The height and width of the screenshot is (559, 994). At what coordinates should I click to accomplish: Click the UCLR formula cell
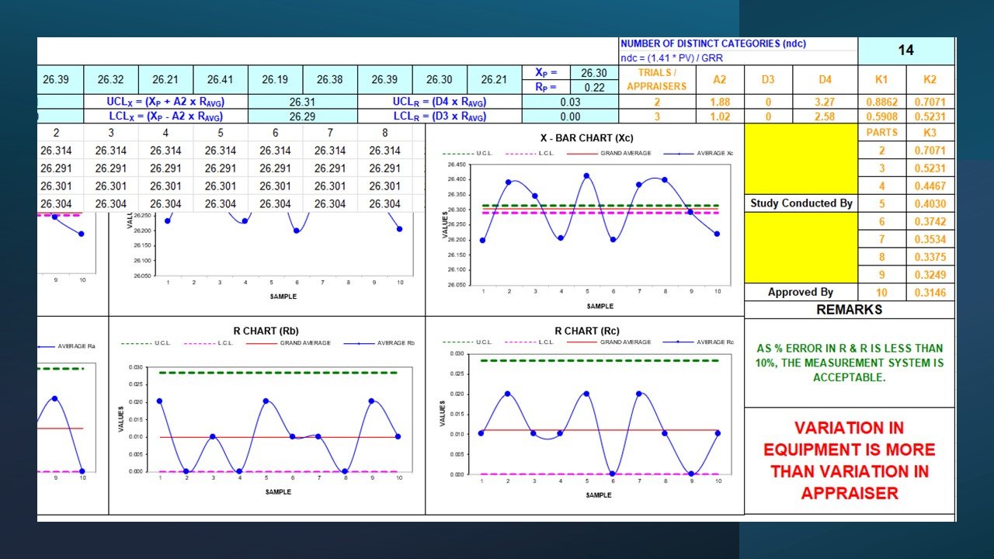(x=440, y=102)
